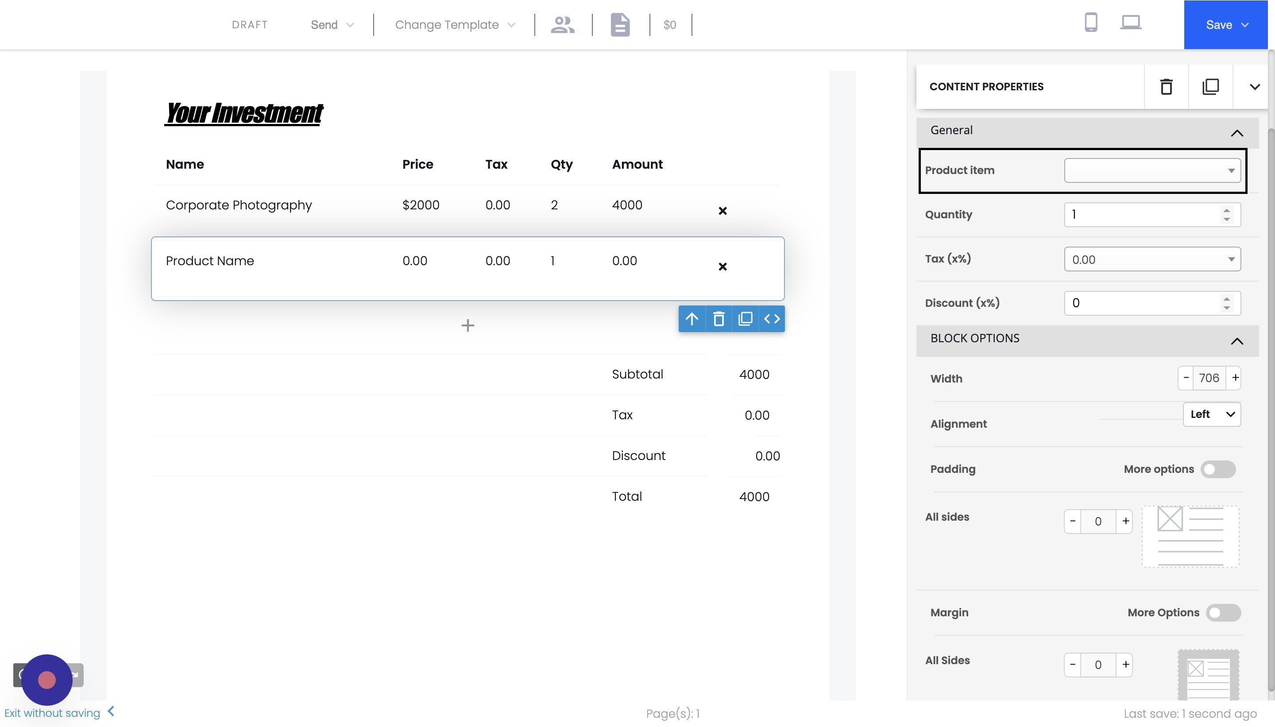Open the Tax (x%) dropdown
This screenshot has height=727, width=1275.
(x=1151, y=259)
